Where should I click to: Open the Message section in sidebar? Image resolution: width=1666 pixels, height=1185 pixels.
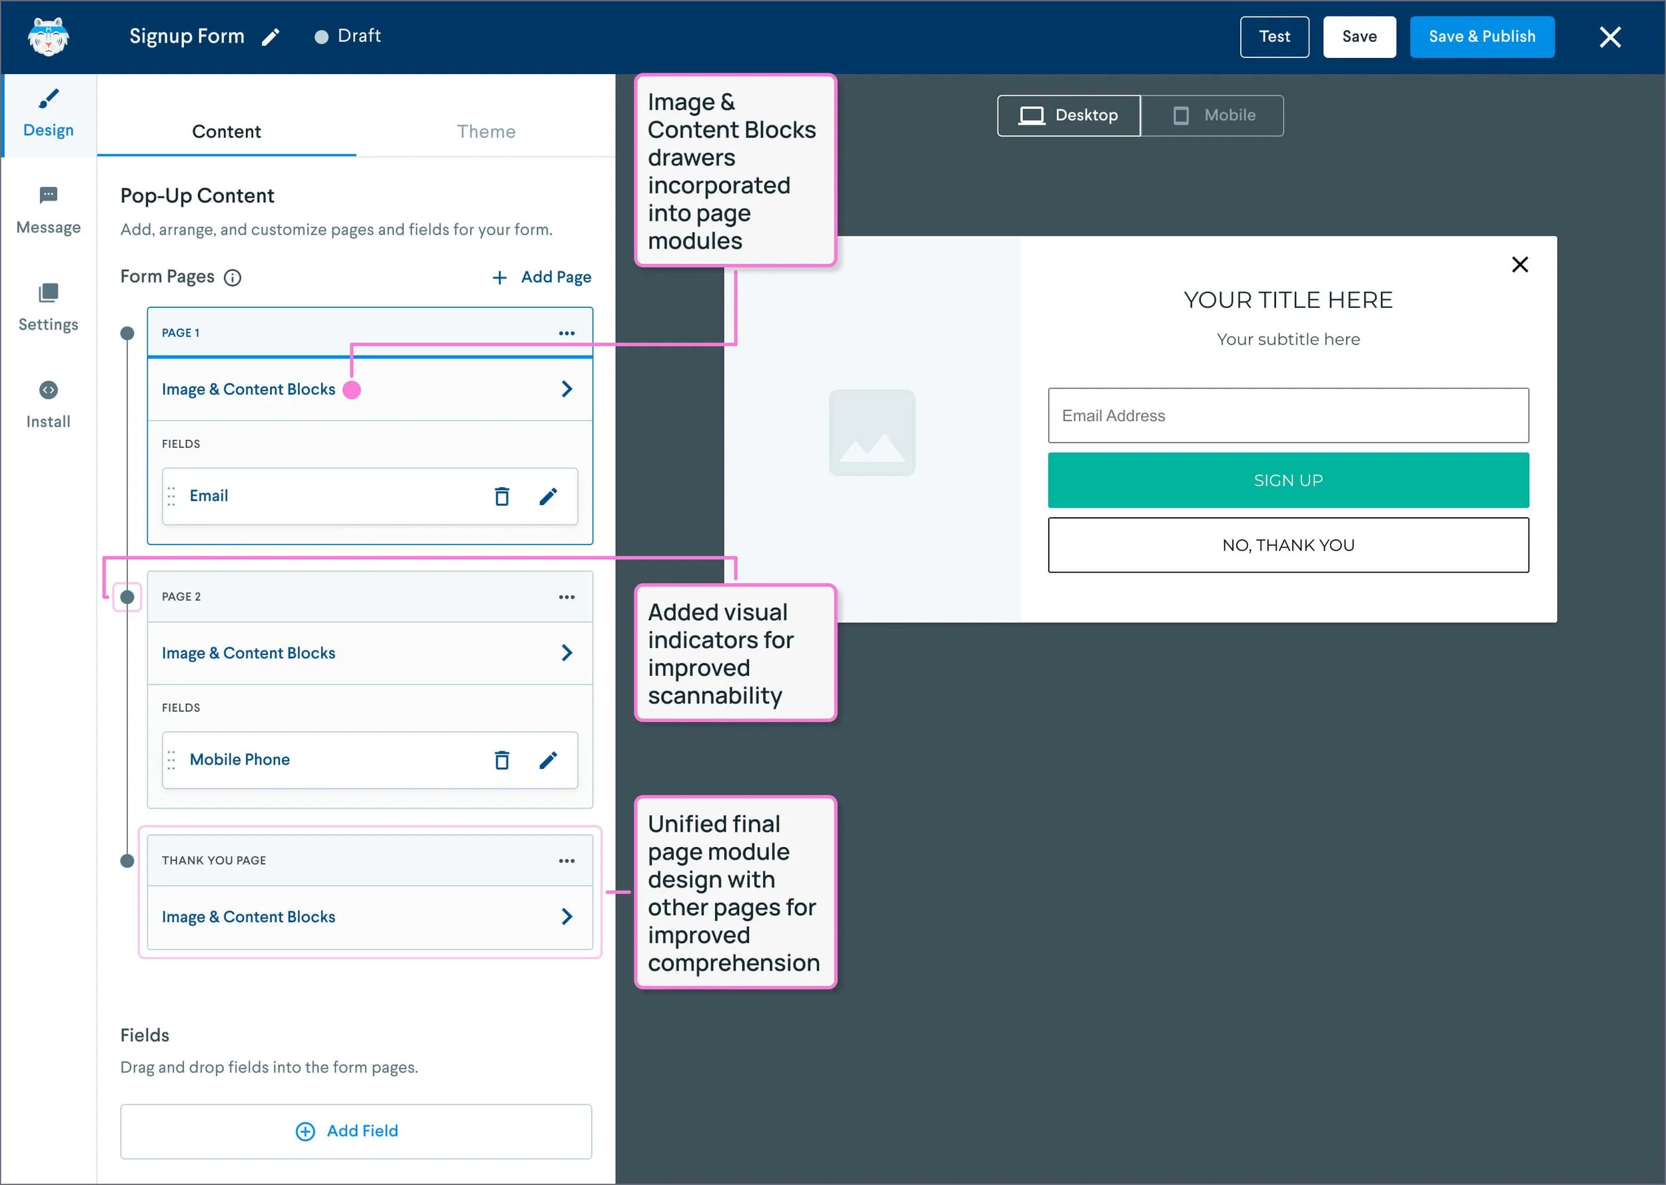pos(48,209)
